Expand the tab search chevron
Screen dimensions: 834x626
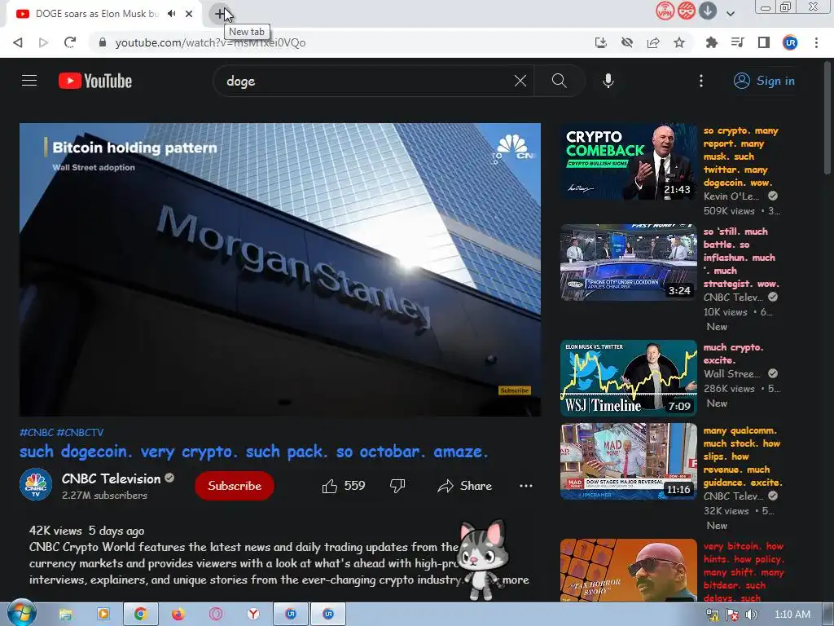click(x=731, y=14)
